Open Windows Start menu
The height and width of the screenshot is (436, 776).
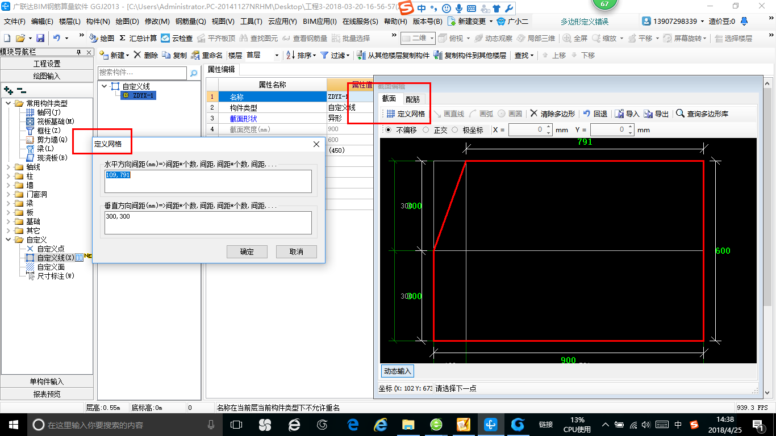[x=13, y=424]
